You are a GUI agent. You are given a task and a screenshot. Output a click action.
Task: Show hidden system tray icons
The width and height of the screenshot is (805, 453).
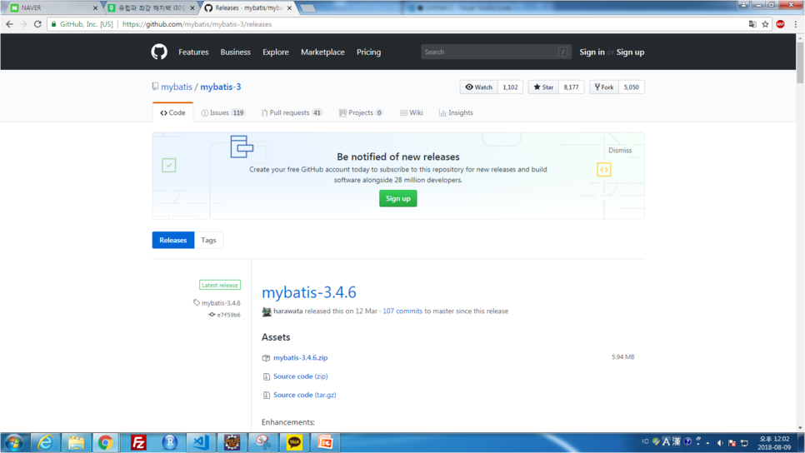coord(708,443)
